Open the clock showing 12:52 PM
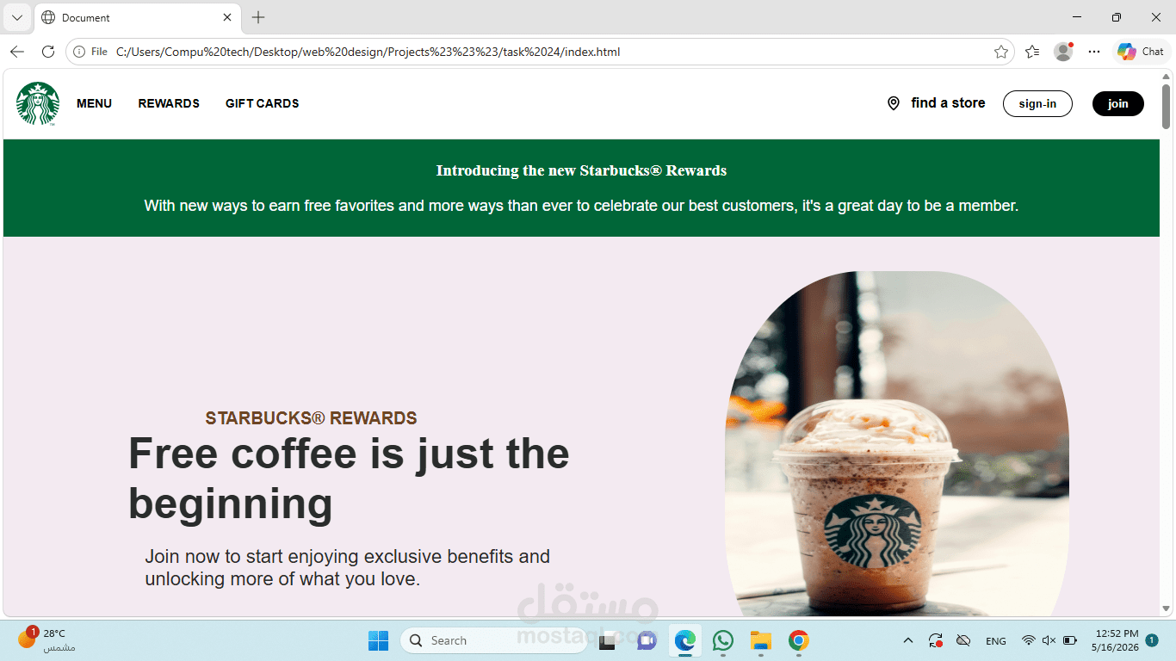The width and height of the screenshot is (1176, 661). pyautogui.click(x=1117, y=639)
